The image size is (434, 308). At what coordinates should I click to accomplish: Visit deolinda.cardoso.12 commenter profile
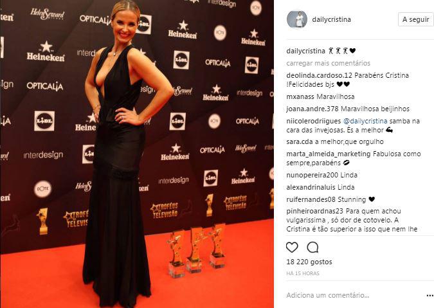point(320,75)
